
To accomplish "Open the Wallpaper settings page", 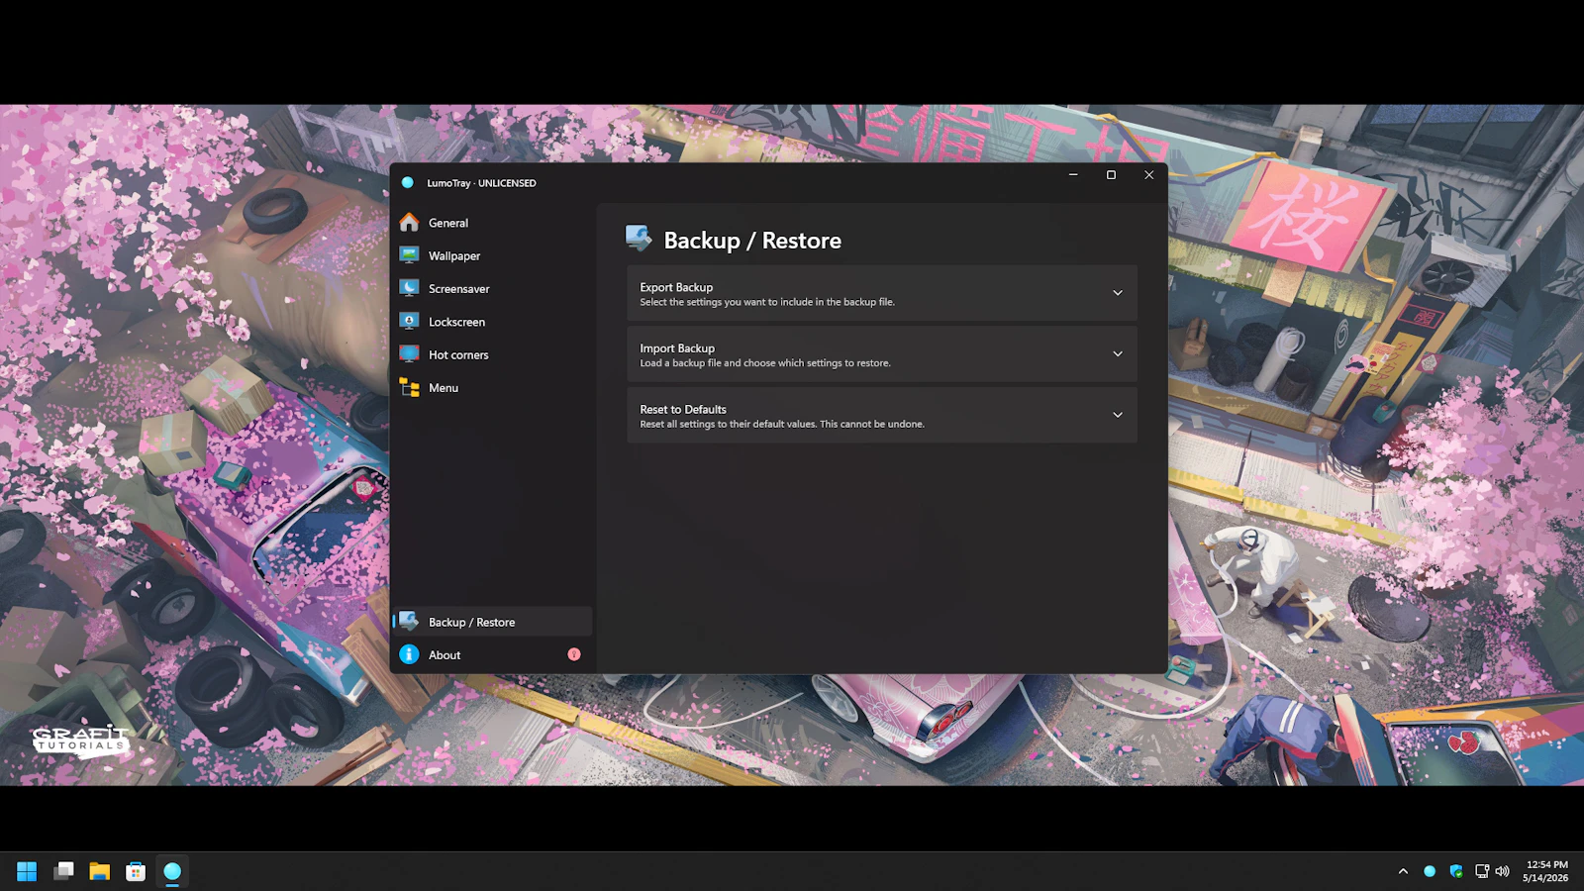I will 493,255.
